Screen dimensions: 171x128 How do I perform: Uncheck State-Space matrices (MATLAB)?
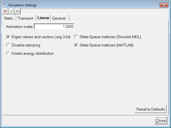pos(76,45)
